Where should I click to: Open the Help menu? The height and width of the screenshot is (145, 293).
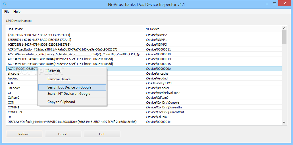click(x=17, y=12)
